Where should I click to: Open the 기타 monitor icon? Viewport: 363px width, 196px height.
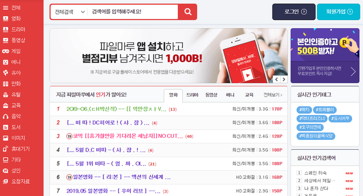pos(5,160)
